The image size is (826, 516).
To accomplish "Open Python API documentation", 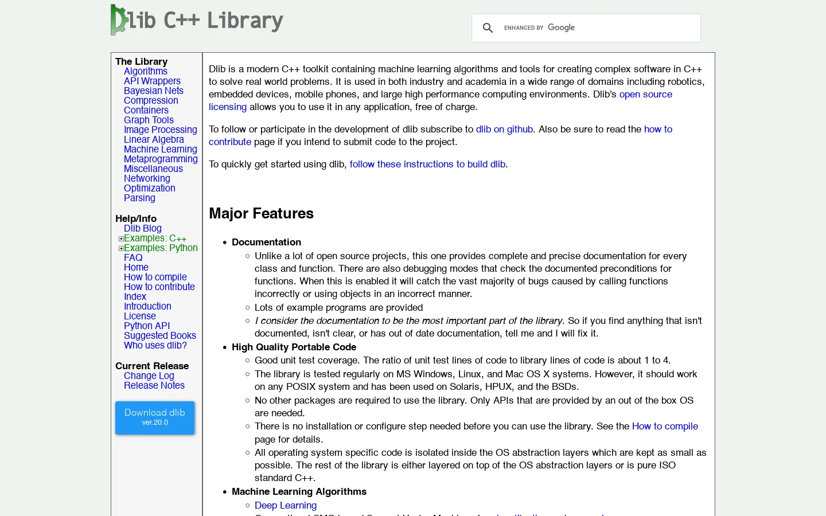I will tap(147, 326).
